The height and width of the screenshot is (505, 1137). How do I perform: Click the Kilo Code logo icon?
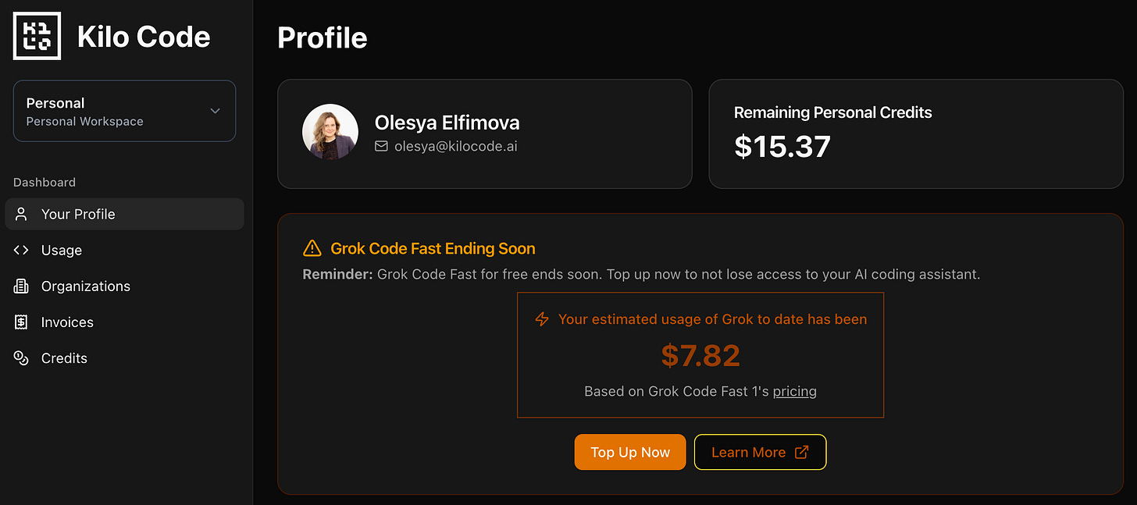37,36
